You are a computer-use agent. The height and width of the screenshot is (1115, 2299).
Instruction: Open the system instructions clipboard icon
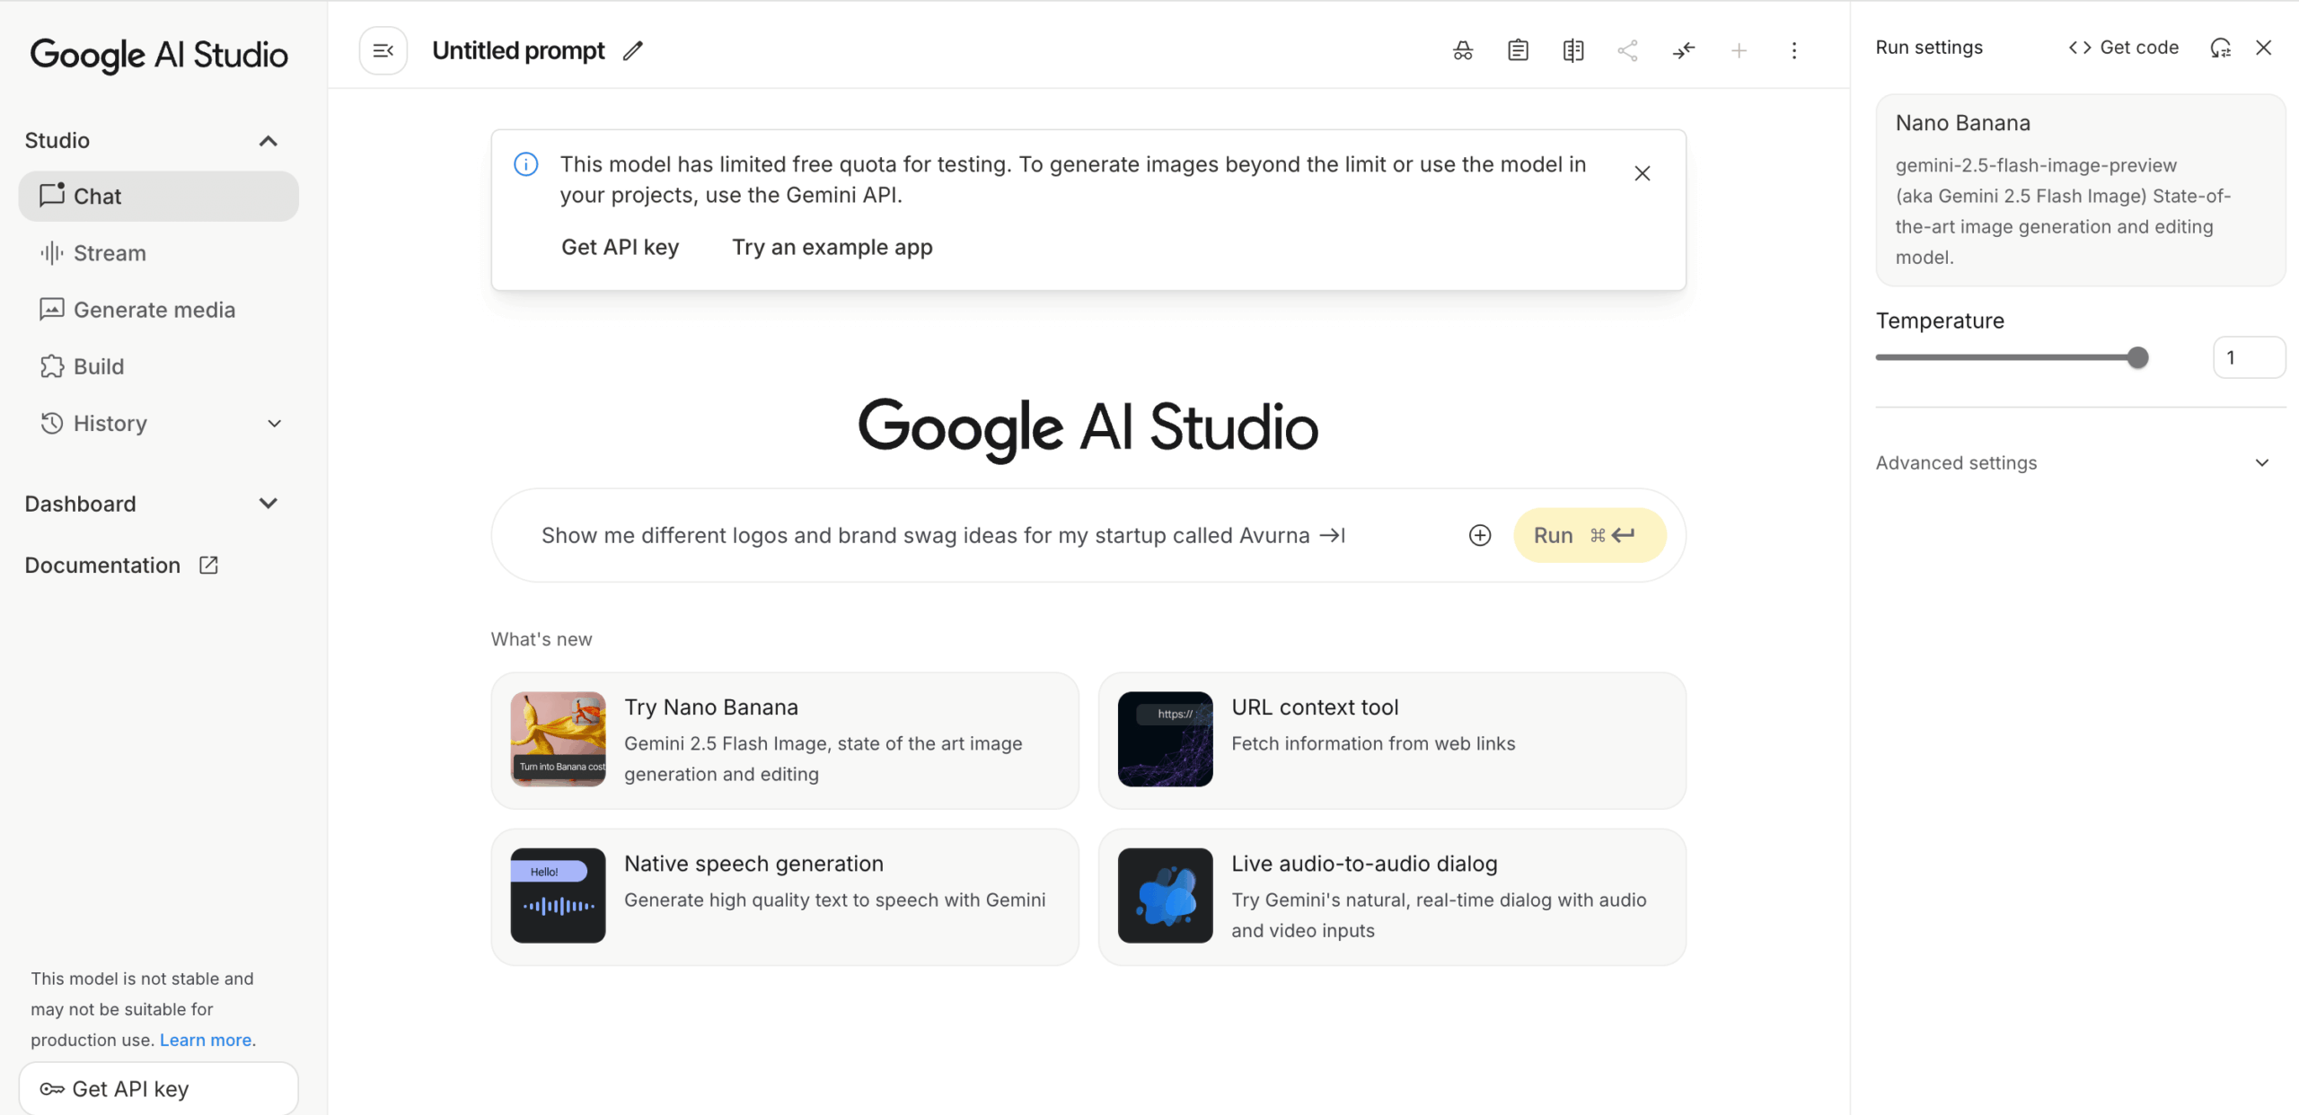(1518, 50)
